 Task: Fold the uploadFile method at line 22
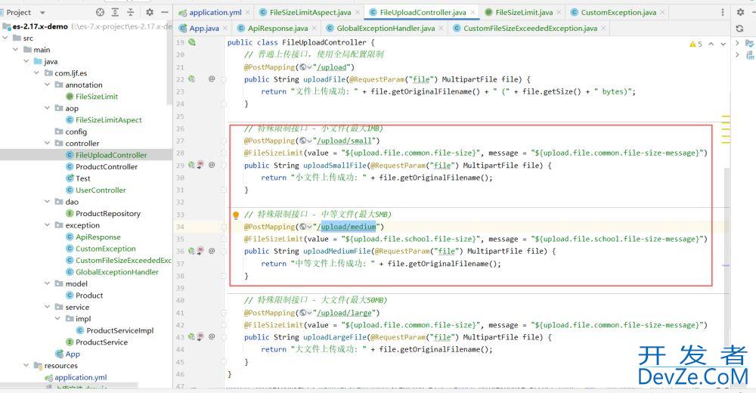[x=224, y=79]
